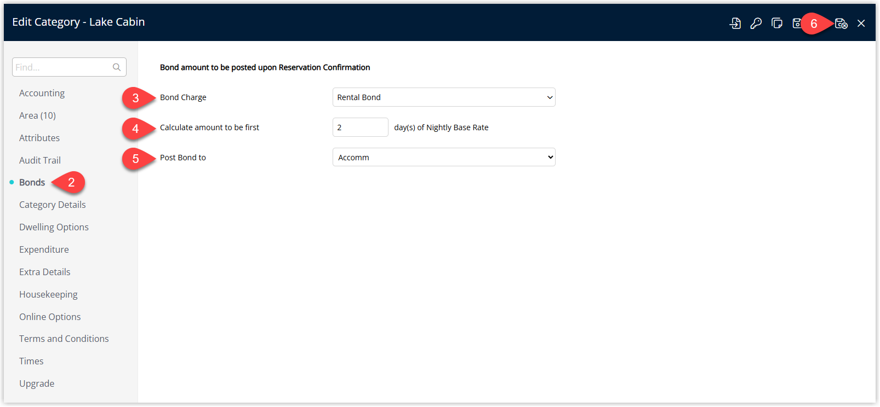Viewport: 880px width, 407px height.
Task: Open the Post Bond to dropdown
Action: pyautogui.click(x=444, y=158)
